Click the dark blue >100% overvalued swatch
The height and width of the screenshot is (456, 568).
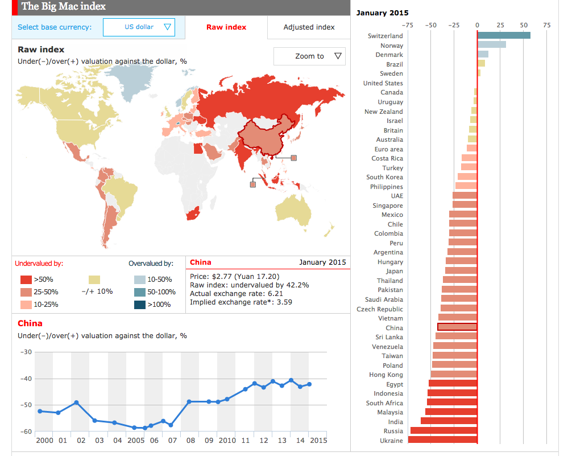(x=140, y=305)
